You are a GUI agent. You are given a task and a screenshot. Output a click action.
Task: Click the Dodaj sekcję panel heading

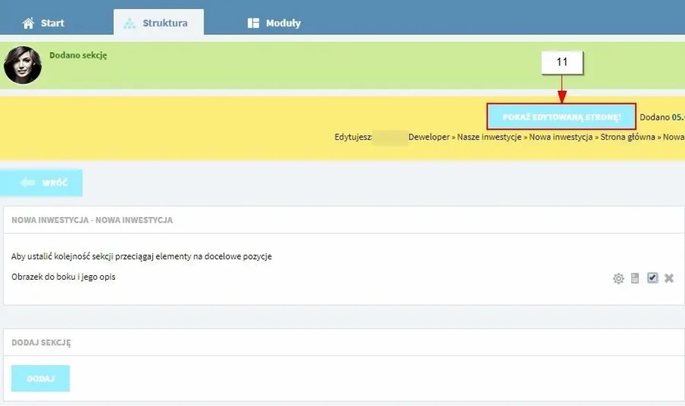tap(41, 342)
